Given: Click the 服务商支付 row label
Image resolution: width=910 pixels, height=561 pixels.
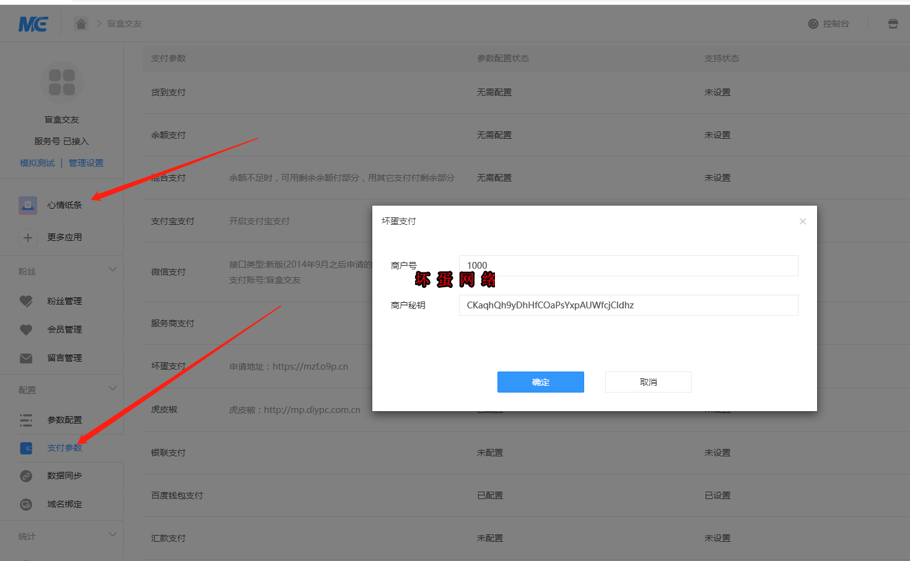Looking at the screenshot, I should click(x=173, y=323).
